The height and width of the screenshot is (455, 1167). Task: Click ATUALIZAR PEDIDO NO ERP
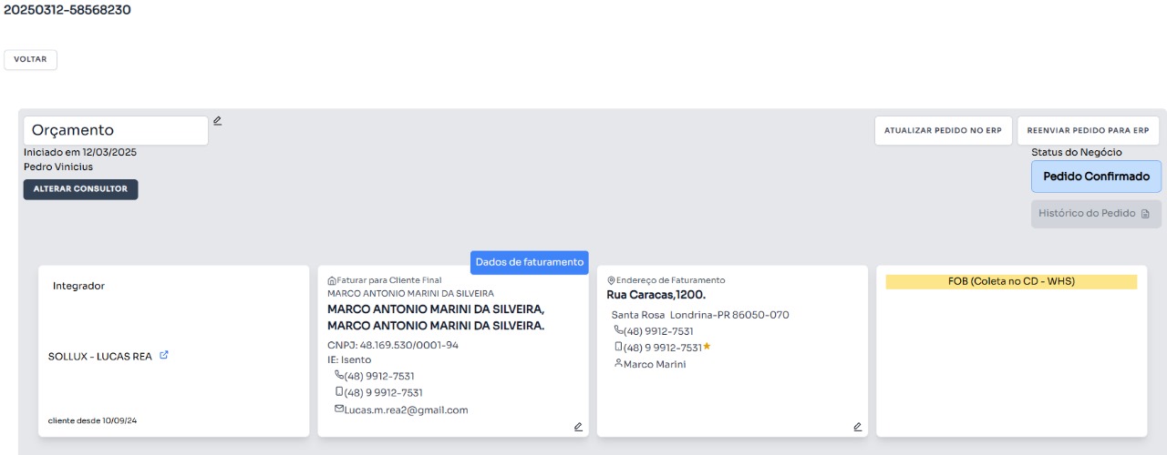coord(943,130)
